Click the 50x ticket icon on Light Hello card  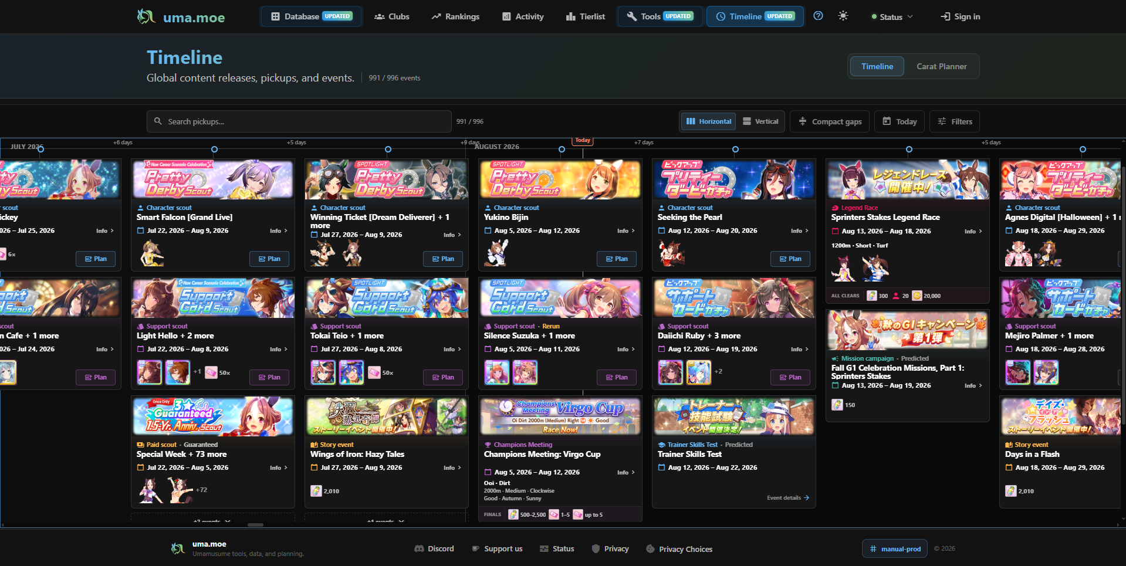[x=211, y=372]
